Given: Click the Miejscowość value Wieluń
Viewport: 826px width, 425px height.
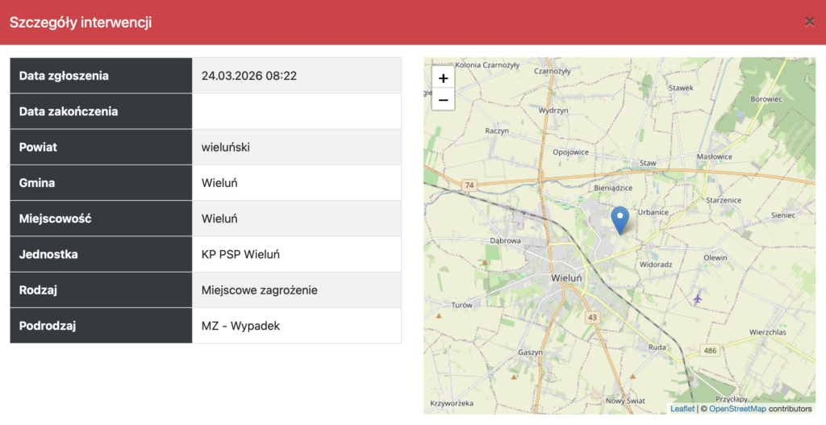Looking at the screenshot, I should (x=219, y=219).
